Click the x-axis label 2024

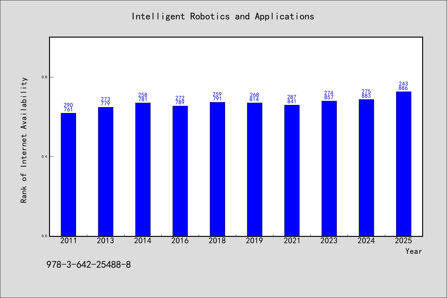(366, 241)
